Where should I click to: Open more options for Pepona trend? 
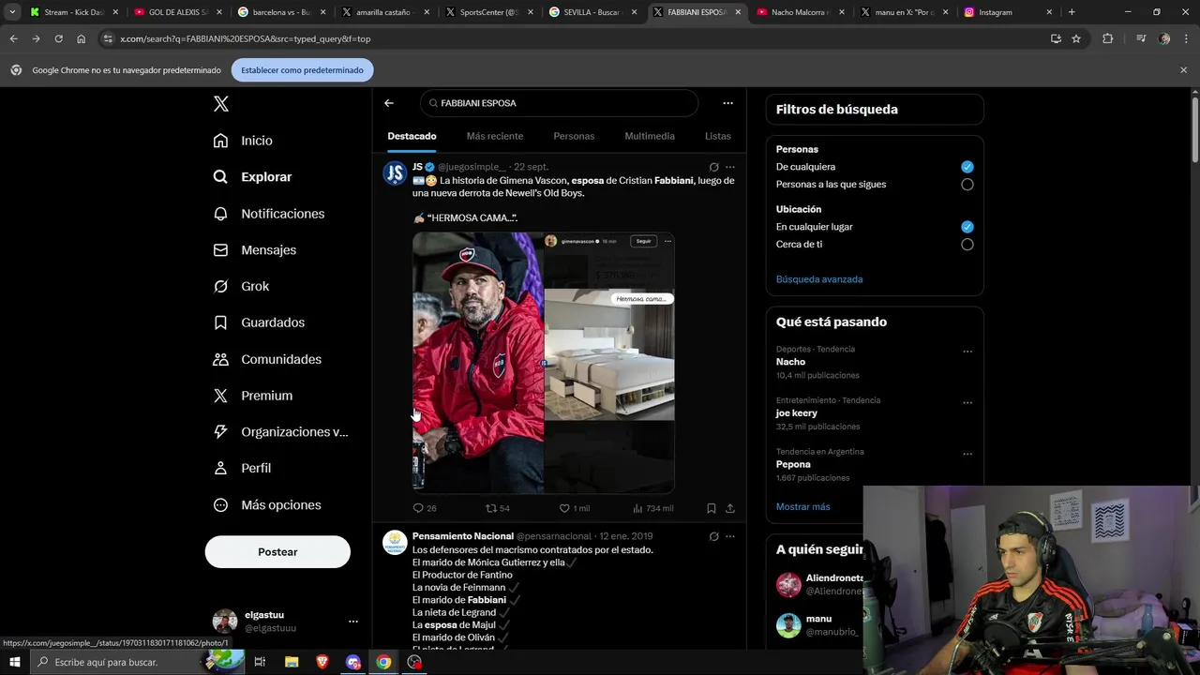point(967,454)
